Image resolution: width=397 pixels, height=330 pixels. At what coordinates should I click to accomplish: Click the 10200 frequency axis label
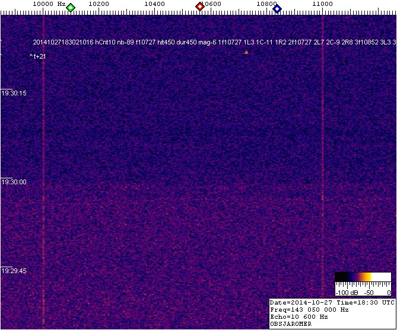[99, 4]
